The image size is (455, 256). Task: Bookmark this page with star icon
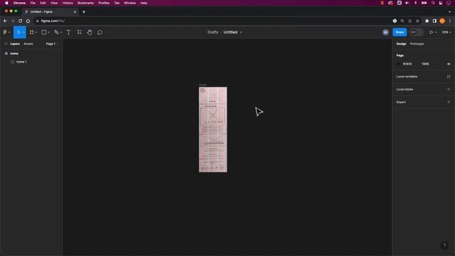417,21
